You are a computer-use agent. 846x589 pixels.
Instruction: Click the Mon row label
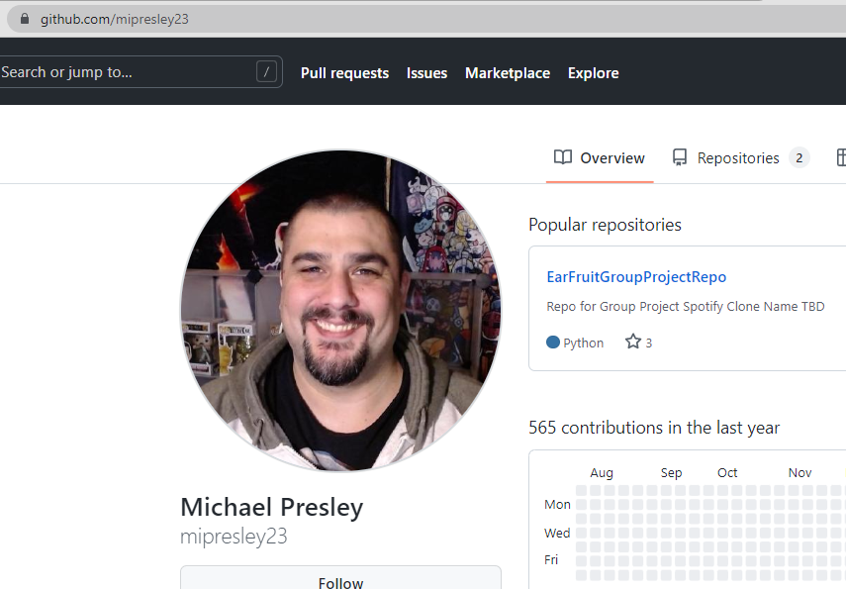(557, 504)
